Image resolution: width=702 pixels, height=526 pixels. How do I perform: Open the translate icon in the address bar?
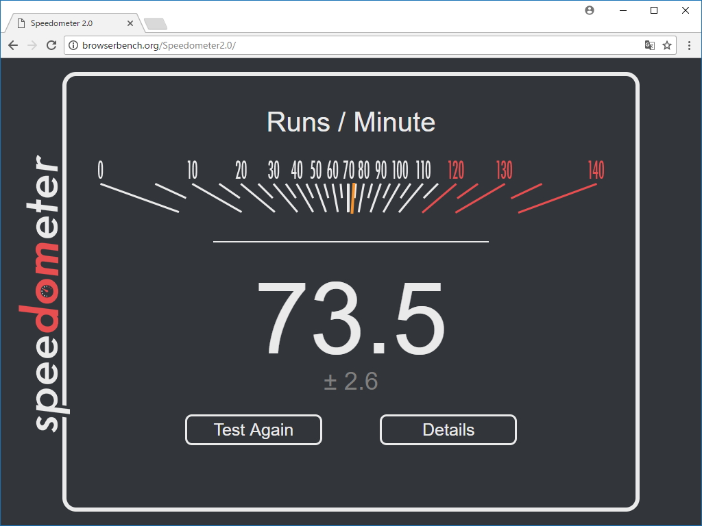pyautogui.click(x=649, y=45)
